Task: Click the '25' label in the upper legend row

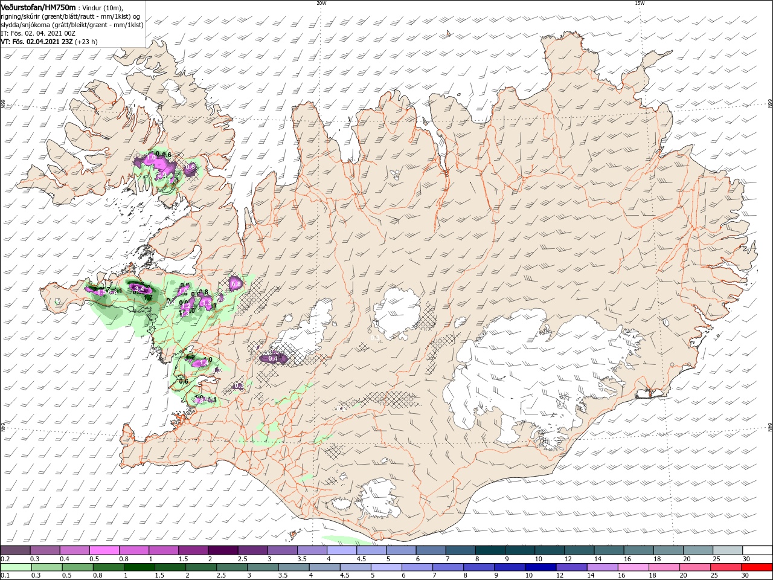Action: click(716, 559)
